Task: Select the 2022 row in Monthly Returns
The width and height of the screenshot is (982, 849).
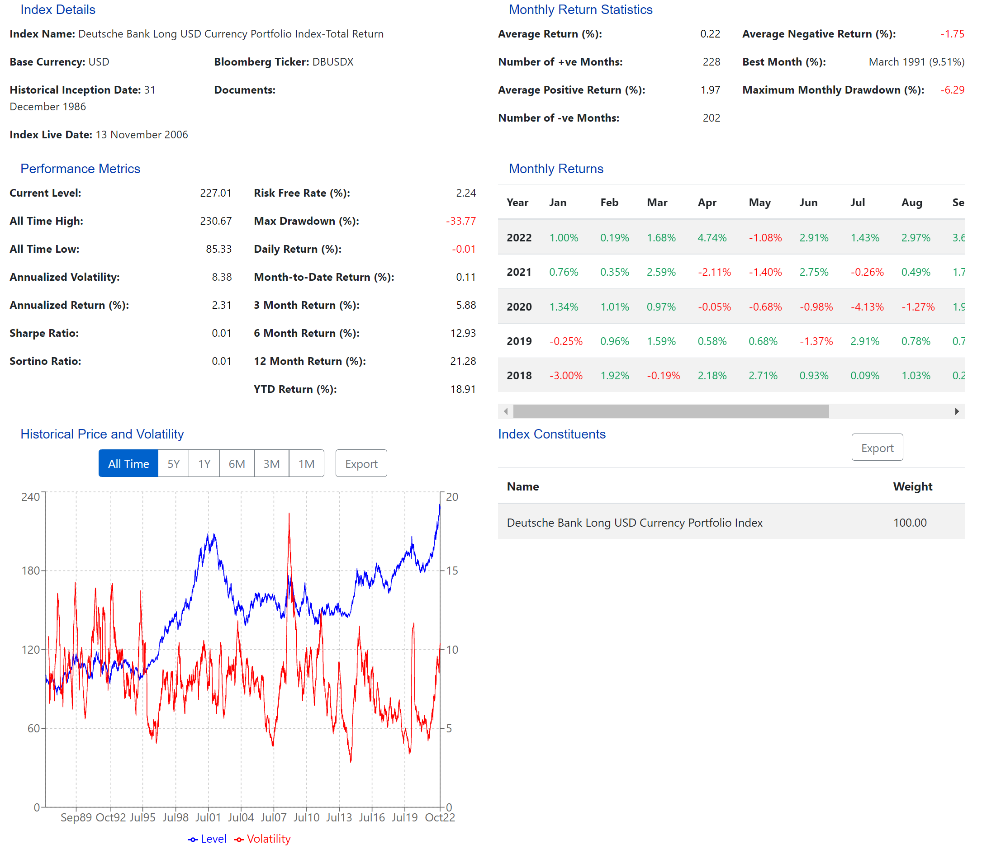Action: click(519, 237)
